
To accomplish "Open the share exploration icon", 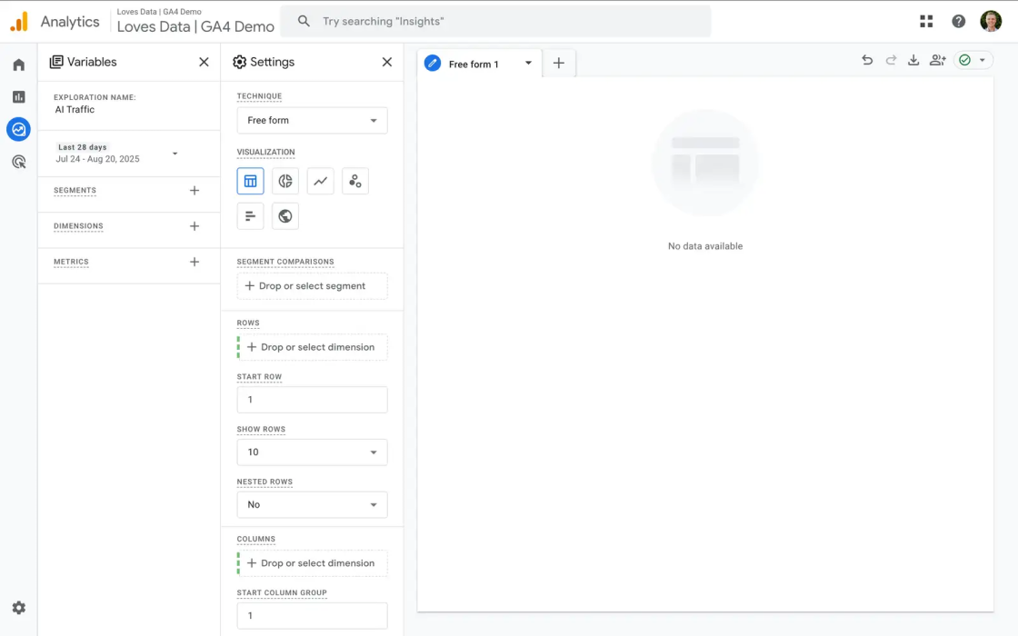I will pyautogui.click(x=937, y=59).
